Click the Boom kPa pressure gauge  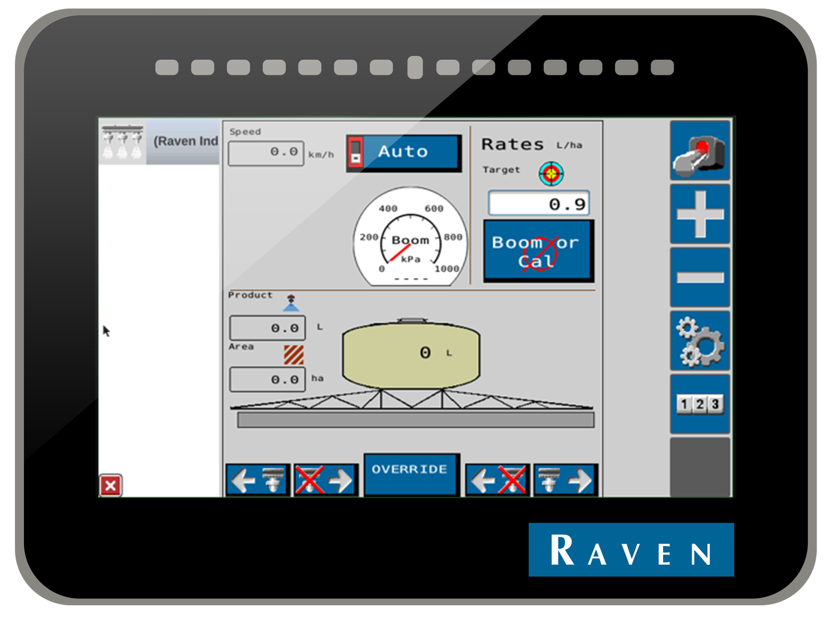[x=410, y=238]
